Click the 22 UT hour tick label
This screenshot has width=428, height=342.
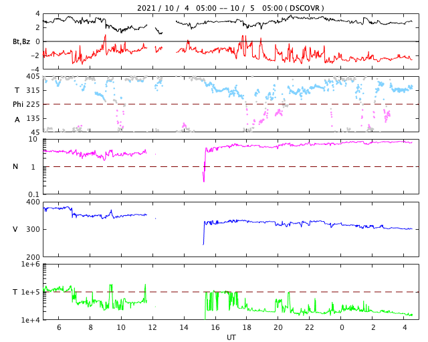click(x=309, y=327)
